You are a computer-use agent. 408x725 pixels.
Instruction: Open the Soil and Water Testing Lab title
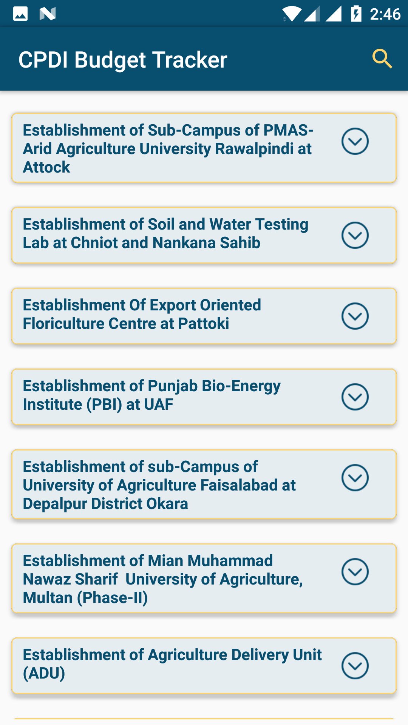point(165,233)
